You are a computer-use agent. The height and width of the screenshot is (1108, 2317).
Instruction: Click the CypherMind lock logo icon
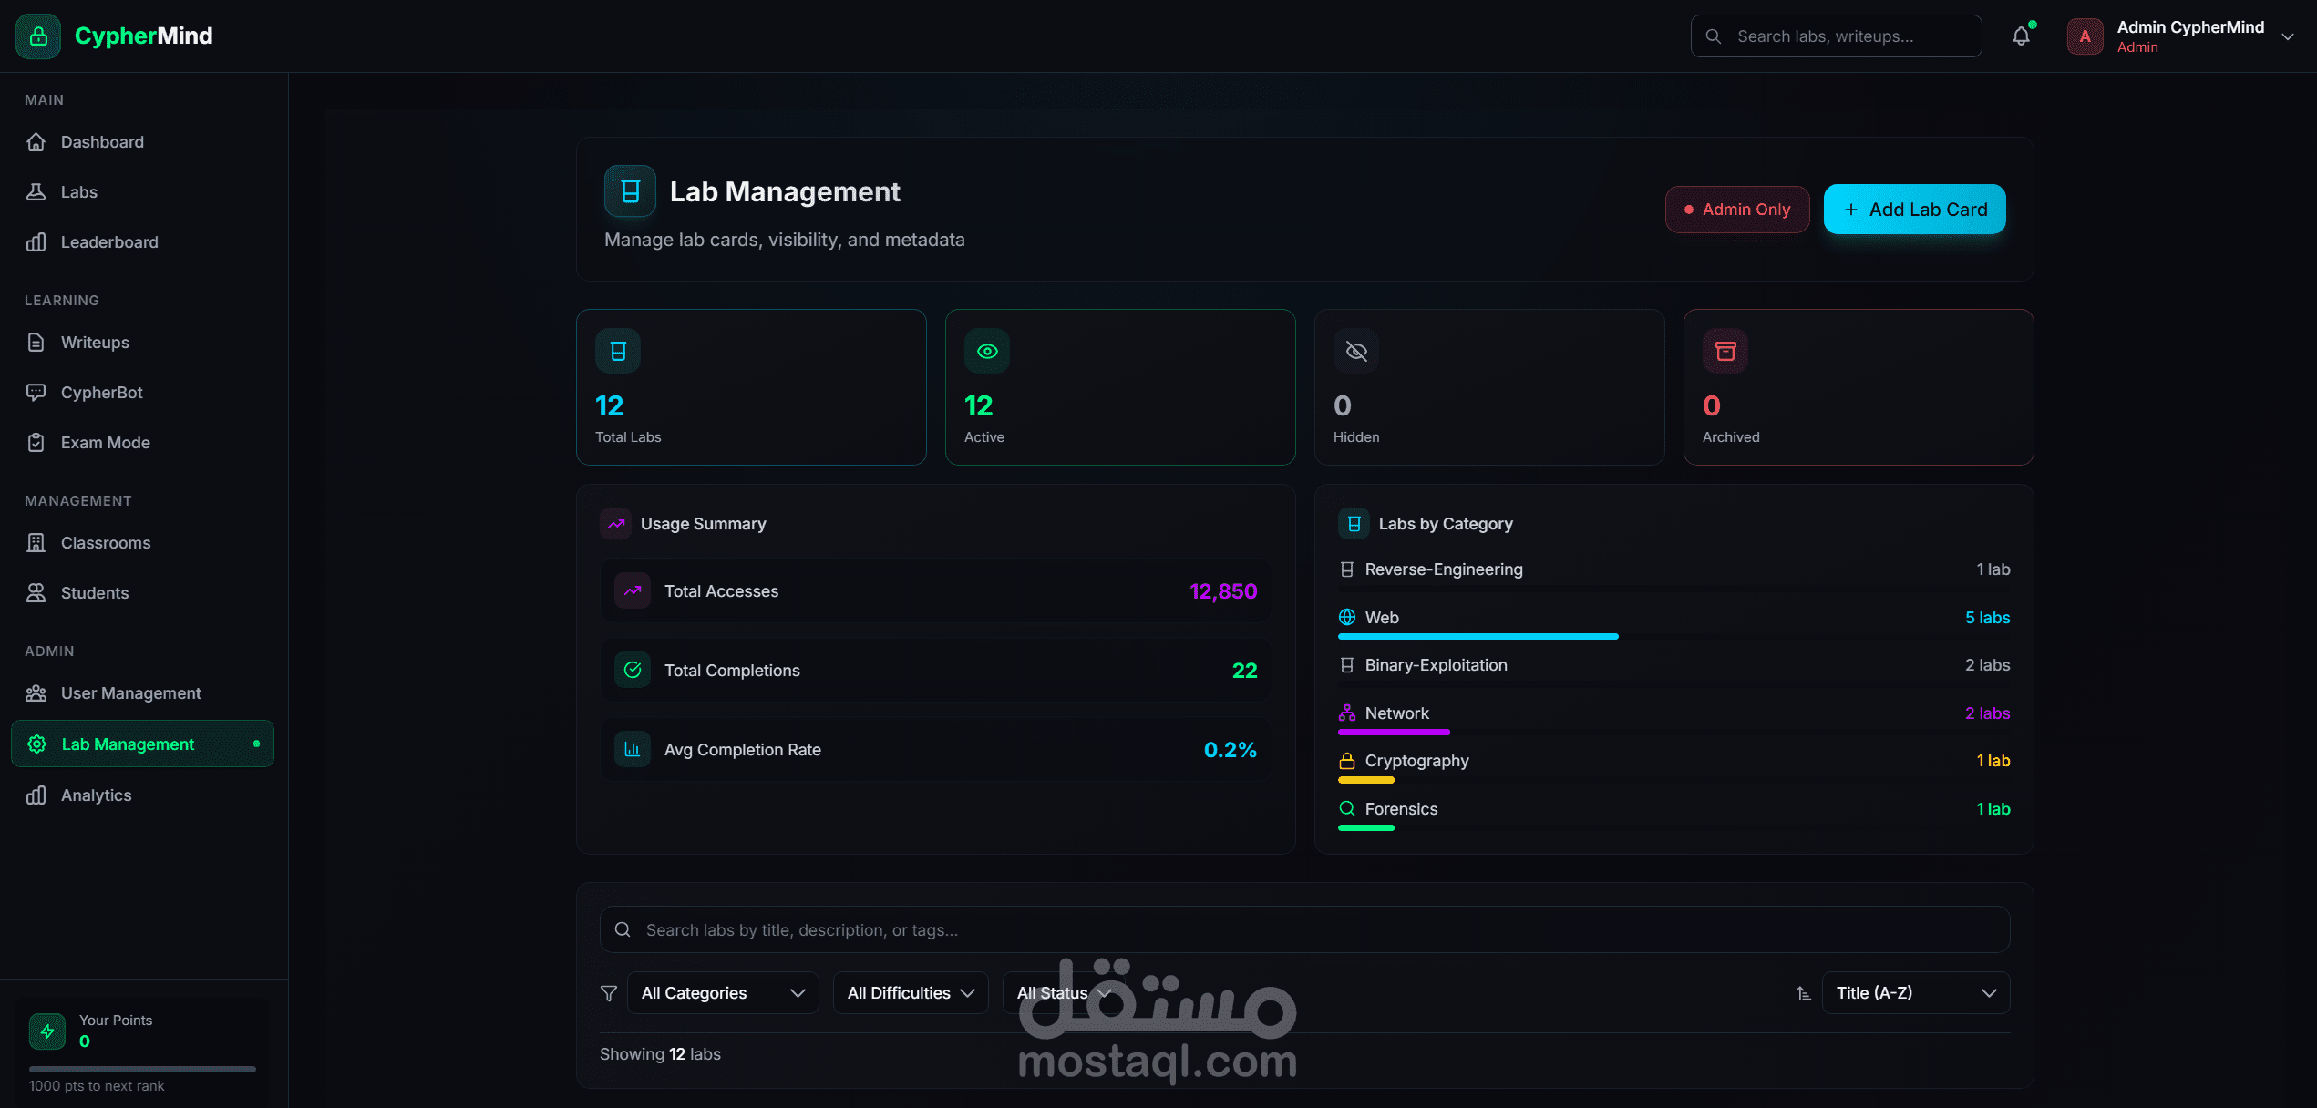38,36
